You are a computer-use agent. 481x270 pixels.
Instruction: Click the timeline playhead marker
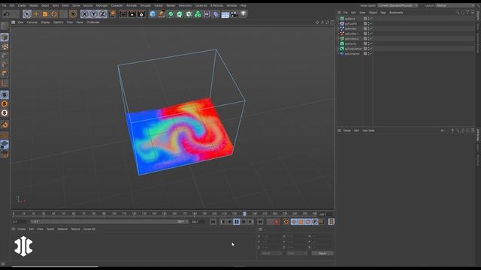(x=244, y=213)
